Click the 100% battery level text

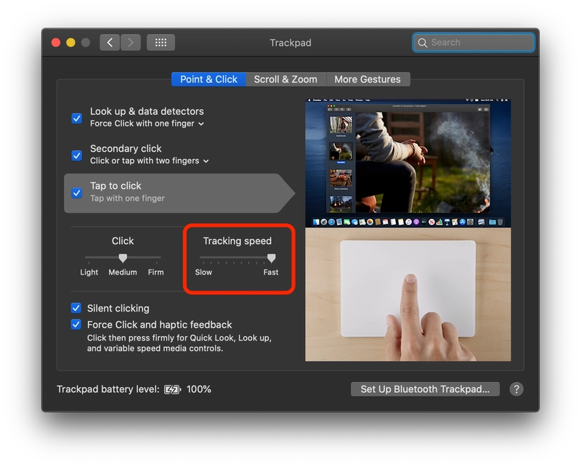198,389
